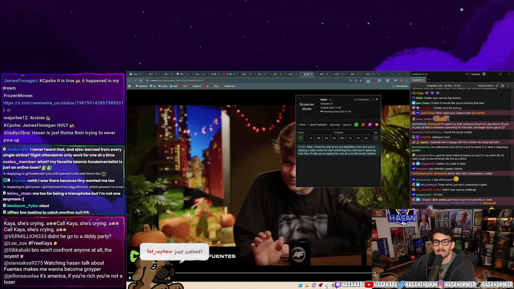514x289 pixels.
Task: Open Chatterino split three-dot menu
Action: (508, 85)
